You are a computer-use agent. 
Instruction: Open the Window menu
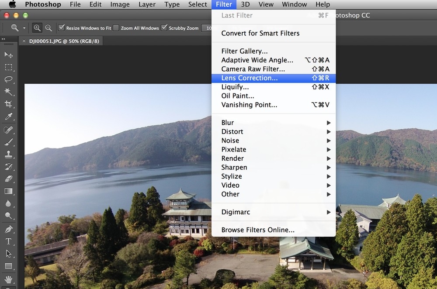(x=294, y=4)
